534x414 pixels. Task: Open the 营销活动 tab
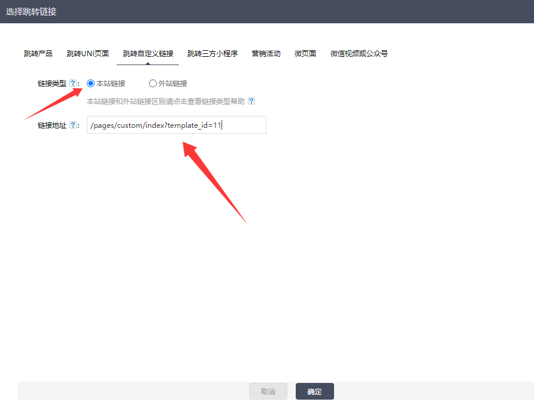pos(266,54)
